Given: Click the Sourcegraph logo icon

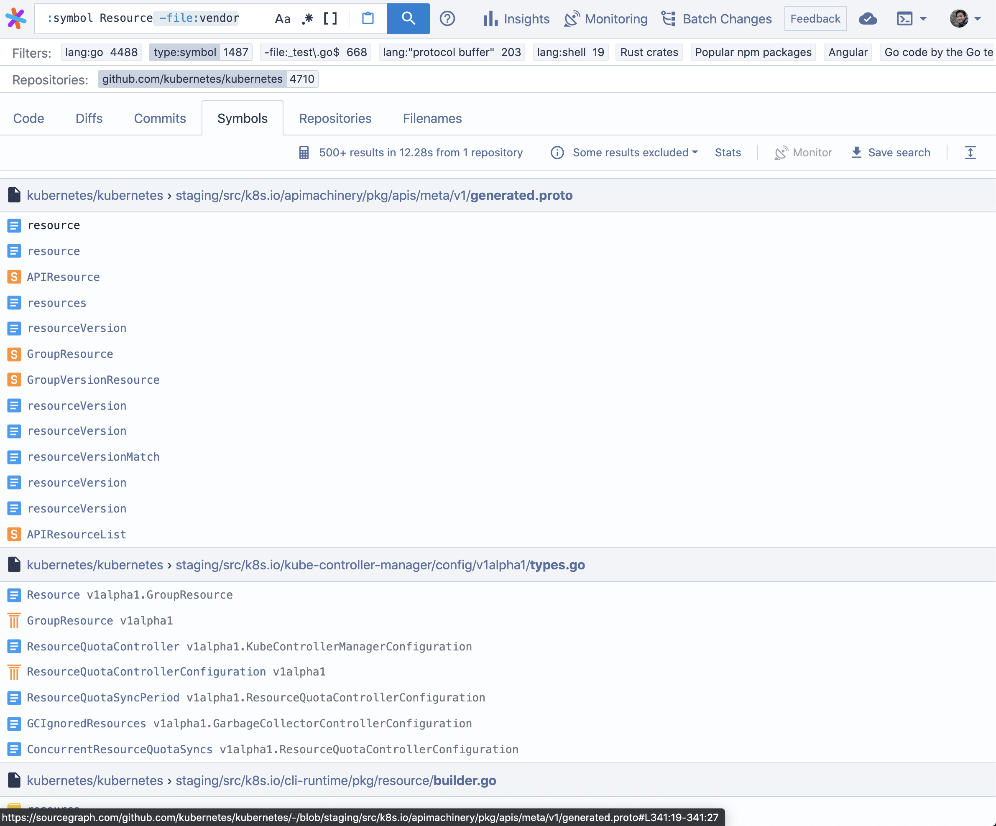Looking at the screenshot, I should click(16, 18).
